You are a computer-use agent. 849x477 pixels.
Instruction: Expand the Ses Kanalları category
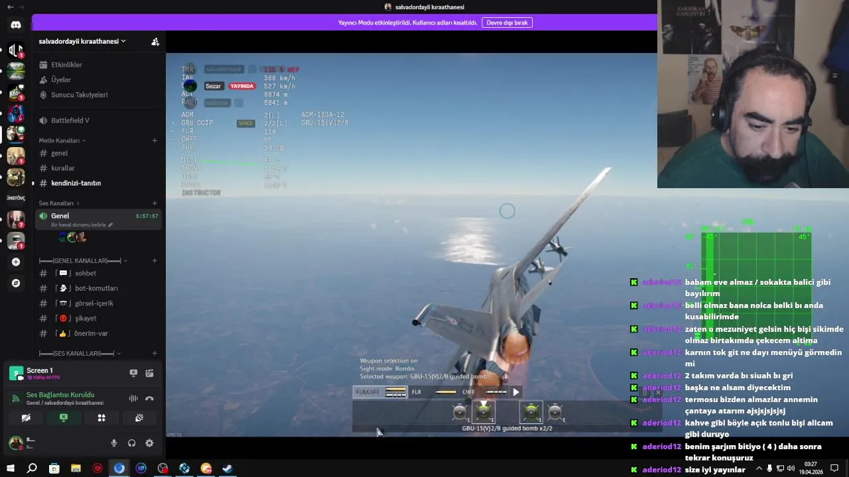click(59, 203)
